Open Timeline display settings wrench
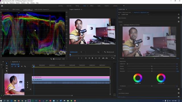The width and height of the screenshot is (182, 102). (x=25, y=66)
